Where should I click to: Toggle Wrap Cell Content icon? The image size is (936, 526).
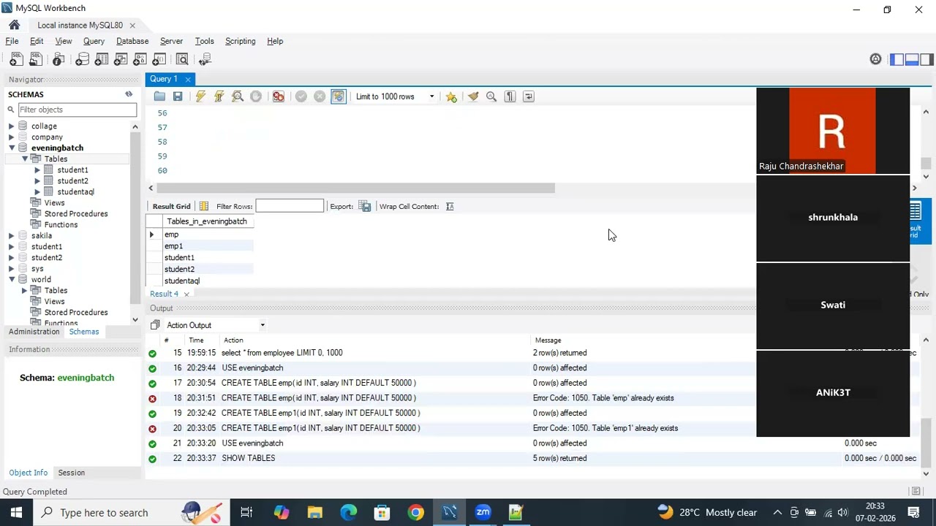tap(450, 207)
